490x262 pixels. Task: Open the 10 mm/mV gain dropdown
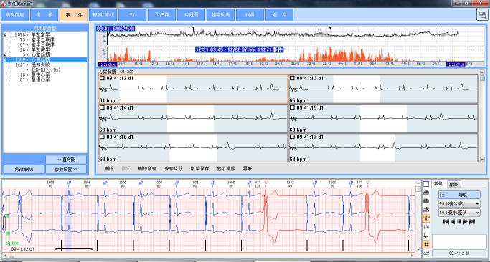click(459, 213)
